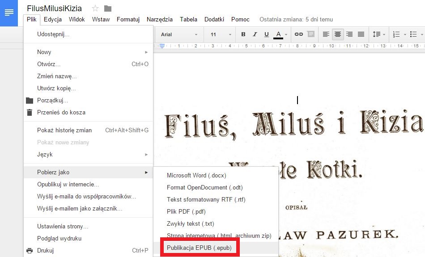Open the Pomoc menu
Viewport: 425px width, 257px height.
(x=240, y=20)
